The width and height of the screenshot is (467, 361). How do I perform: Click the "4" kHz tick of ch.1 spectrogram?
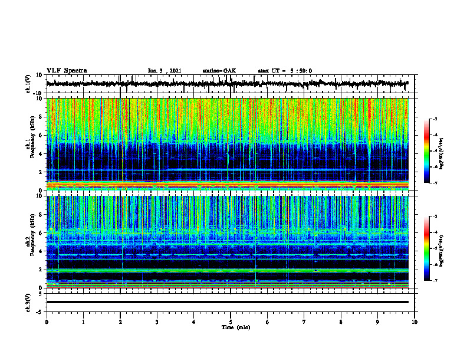click(41, 154)
